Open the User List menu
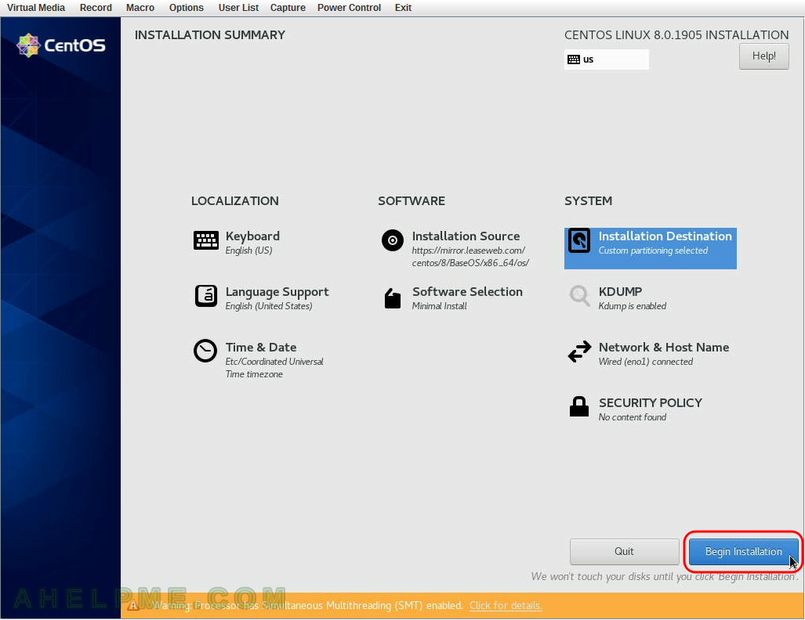805x620 pixels. pyautogui.click(x=238, y=8)
